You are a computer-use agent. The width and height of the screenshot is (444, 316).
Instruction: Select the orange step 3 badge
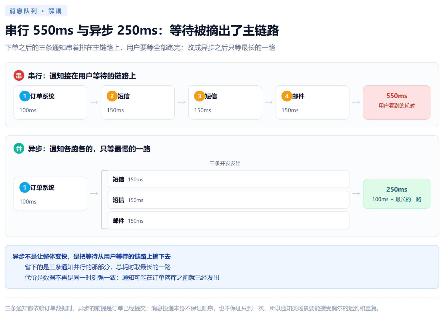[x=199, y=96]
